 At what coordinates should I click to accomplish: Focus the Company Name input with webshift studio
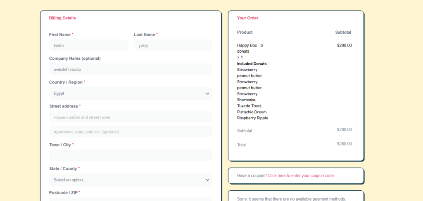(x=130, y=69)
